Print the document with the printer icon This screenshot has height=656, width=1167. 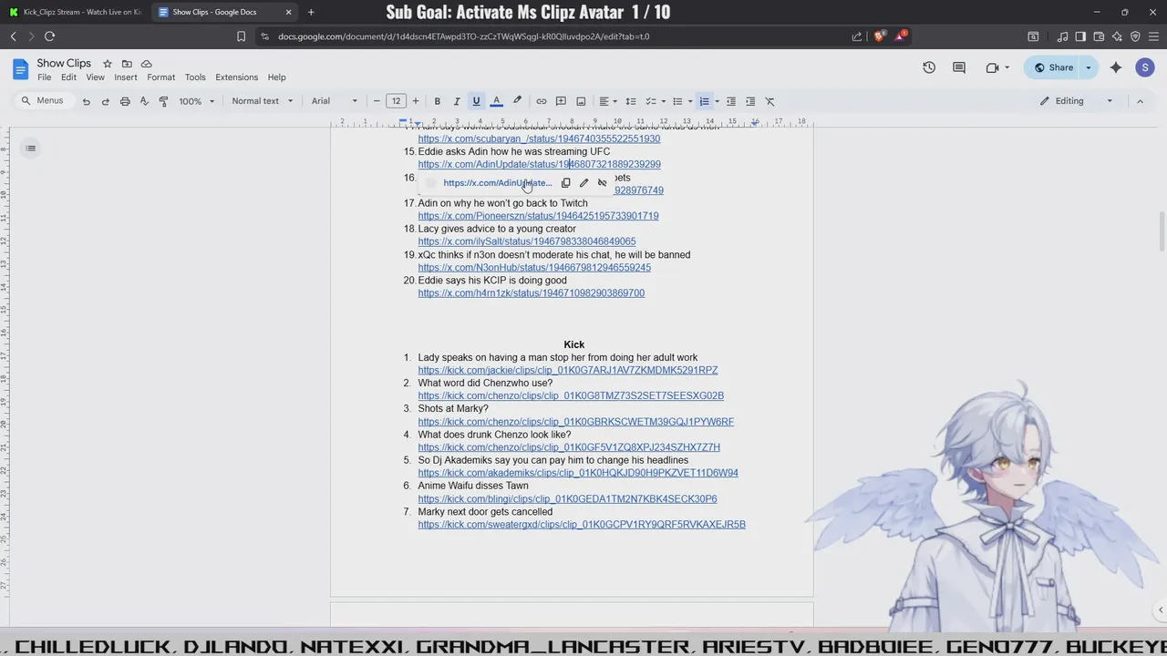(125, 101)
